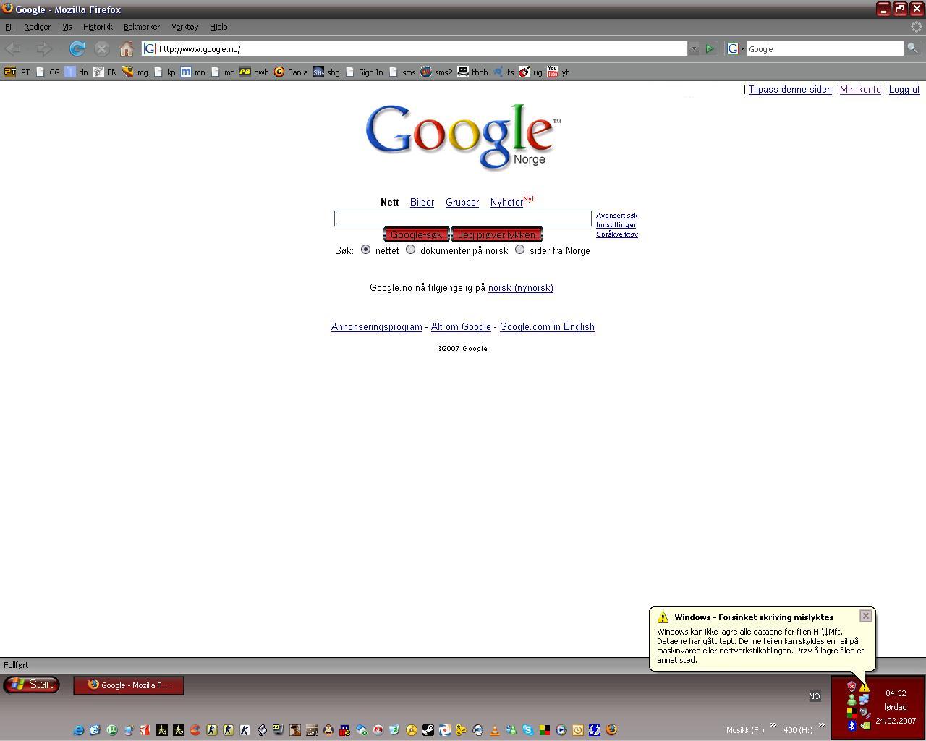Click the Google-søk button
926x741 pixels.
click(x=416, y=234)
